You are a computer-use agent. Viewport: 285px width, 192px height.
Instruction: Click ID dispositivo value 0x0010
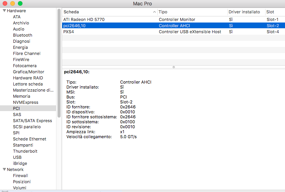click(x=127, y=112)
